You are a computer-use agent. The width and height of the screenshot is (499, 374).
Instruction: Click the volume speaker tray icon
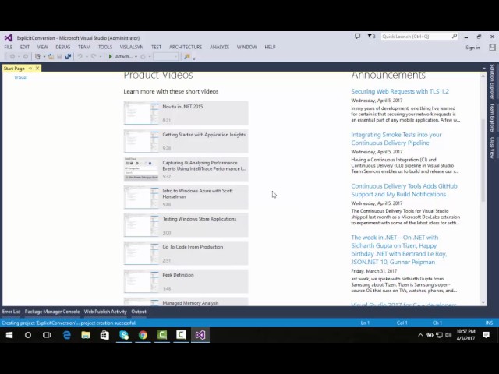click(x=449, y=335)
